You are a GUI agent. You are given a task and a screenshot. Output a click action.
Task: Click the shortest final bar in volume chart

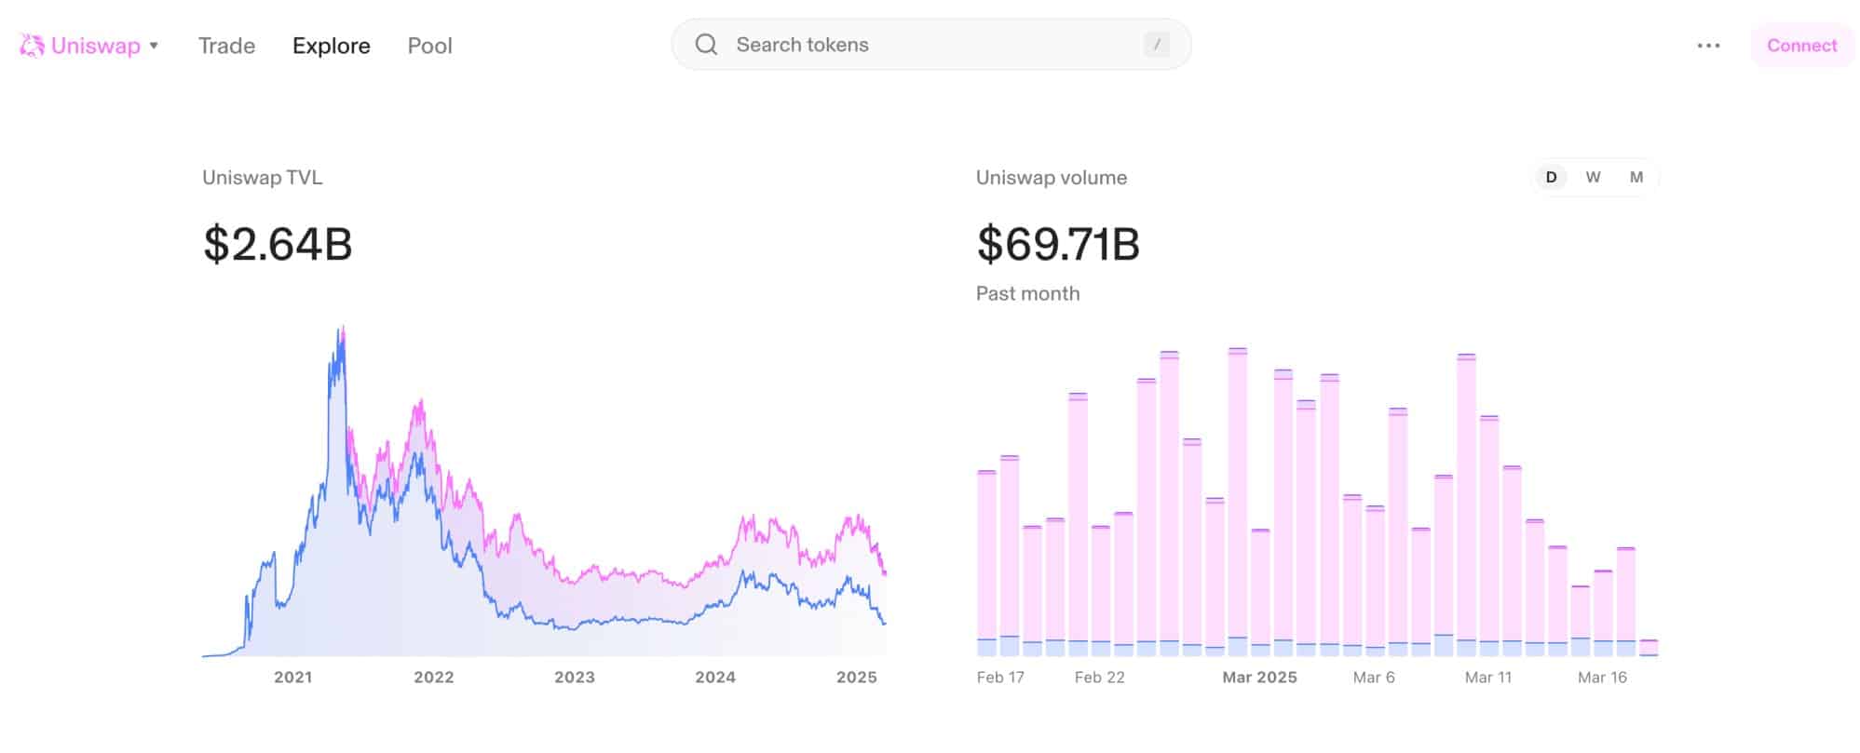click(1649, 648)
